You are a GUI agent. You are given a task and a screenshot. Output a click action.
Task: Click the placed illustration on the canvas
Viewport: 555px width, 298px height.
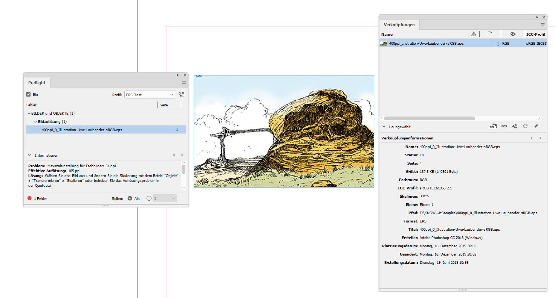tap(284, 131)
